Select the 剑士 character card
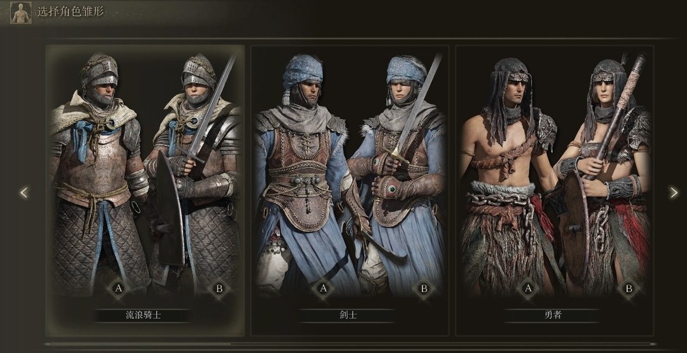Image resolution: width=687 pixels, height=353 pixels. 350,190
